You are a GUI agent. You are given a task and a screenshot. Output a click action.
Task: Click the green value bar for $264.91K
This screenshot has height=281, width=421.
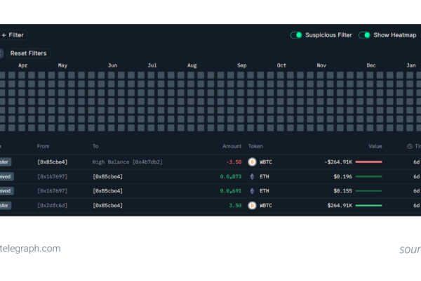(369, 205)
